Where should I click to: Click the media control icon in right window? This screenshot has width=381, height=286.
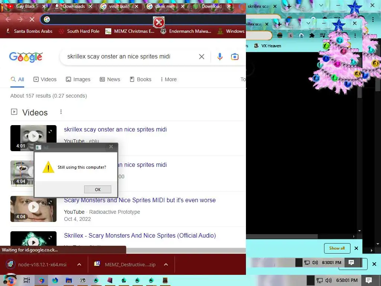[323, 35]
